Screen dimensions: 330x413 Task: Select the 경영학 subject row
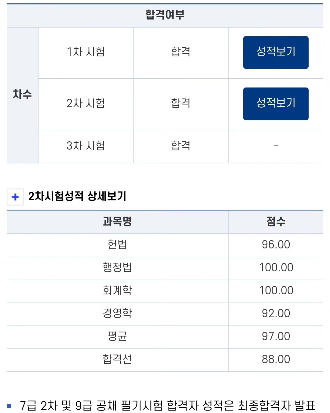click(117, 314)
